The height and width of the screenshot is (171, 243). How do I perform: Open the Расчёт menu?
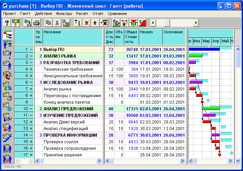[82, 14]
